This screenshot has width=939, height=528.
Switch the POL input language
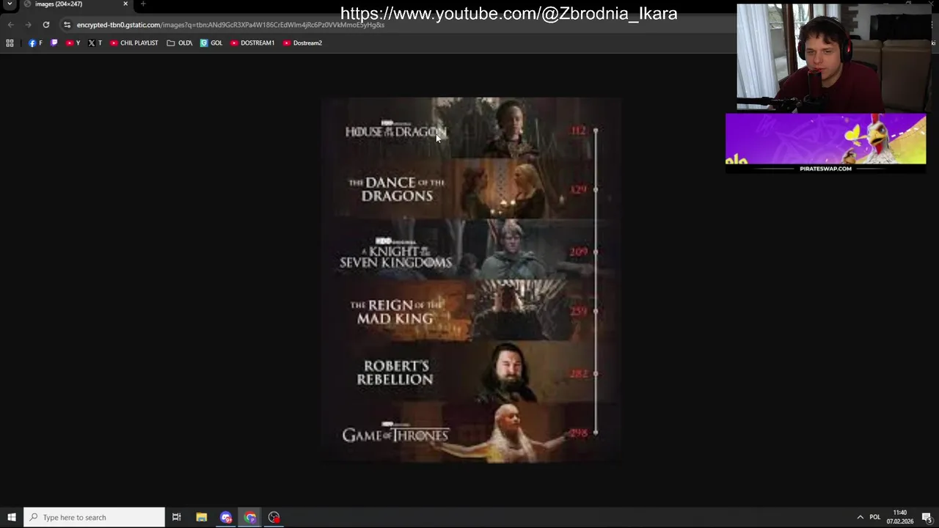tap(874, 517)
